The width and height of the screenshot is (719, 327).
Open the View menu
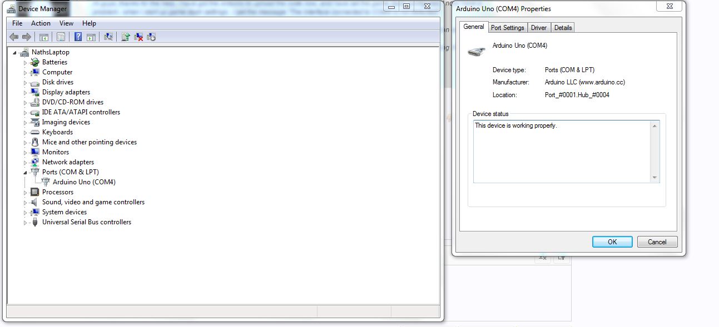pyautogui.click(x=66, y=23)
